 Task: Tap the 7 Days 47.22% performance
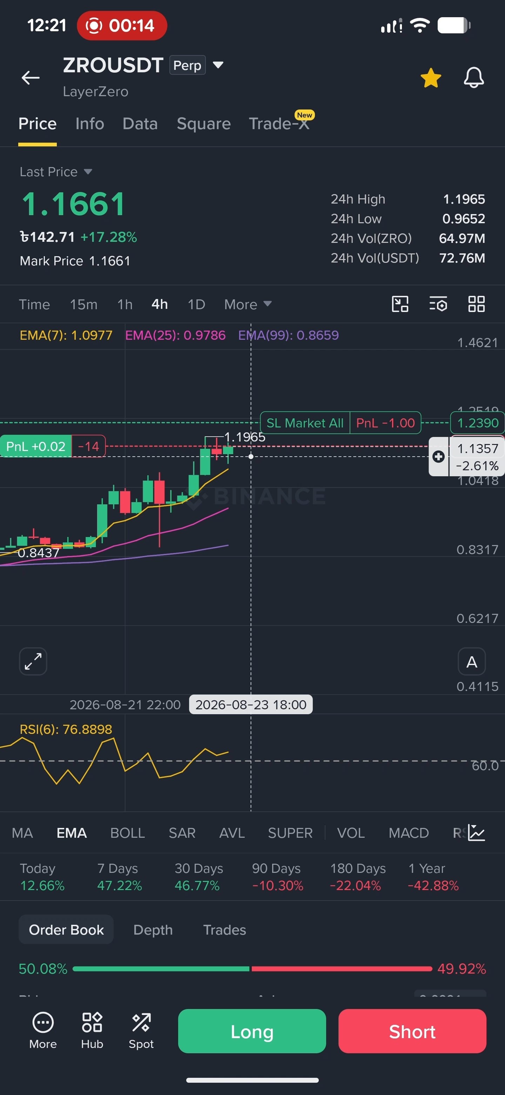pos(119,877)
